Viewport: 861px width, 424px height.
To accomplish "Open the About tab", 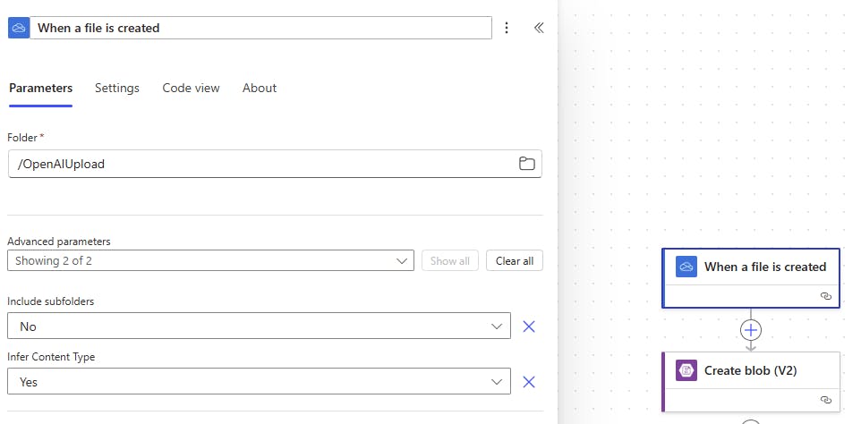I will 260,88.
